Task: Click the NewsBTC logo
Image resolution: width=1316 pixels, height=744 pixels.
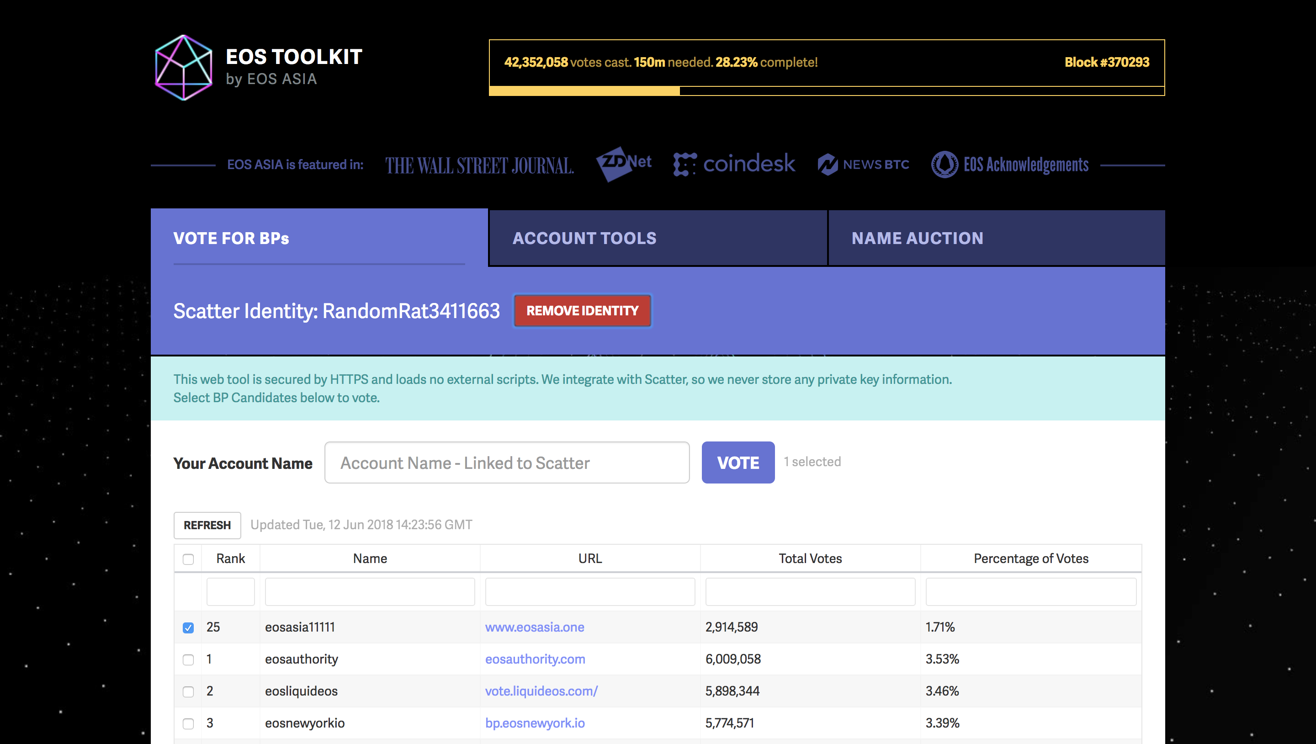Action: 863,165
